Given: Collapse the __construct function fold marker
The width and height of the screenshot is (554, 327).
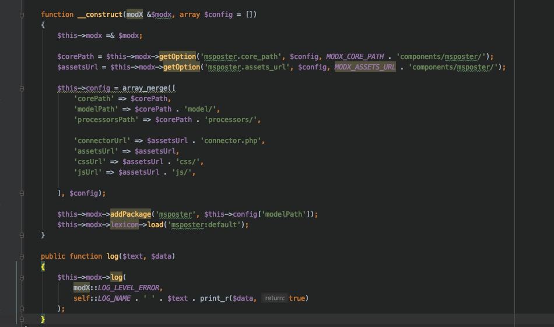Looking at the screenshot, I should pos(22,15).
